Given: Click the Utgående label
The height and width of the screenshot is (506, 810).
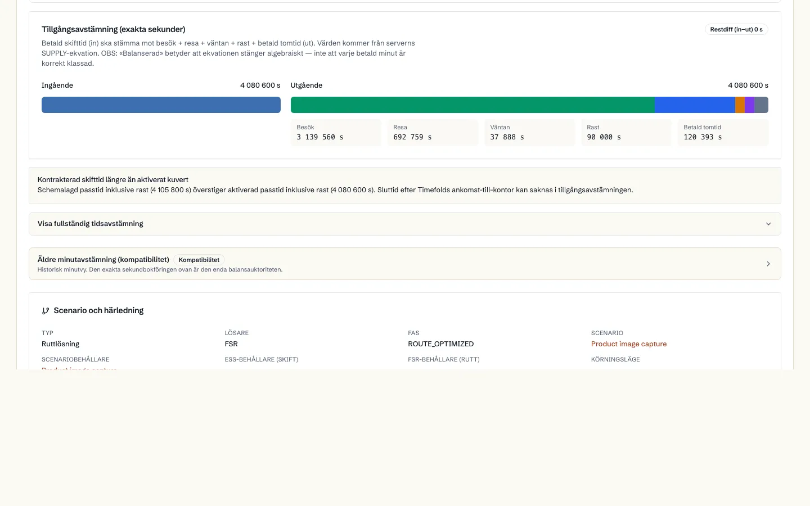Looking at the screenshot, I should point(307,85).
